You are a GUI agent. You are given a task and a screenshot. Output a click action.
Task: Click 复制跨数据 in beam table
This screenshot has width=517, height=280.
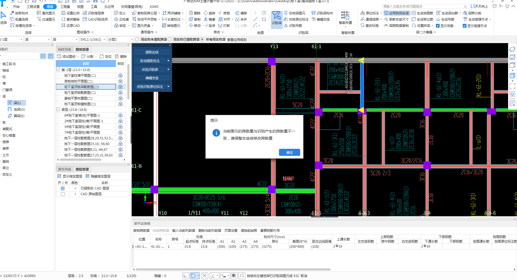[141, 231]
